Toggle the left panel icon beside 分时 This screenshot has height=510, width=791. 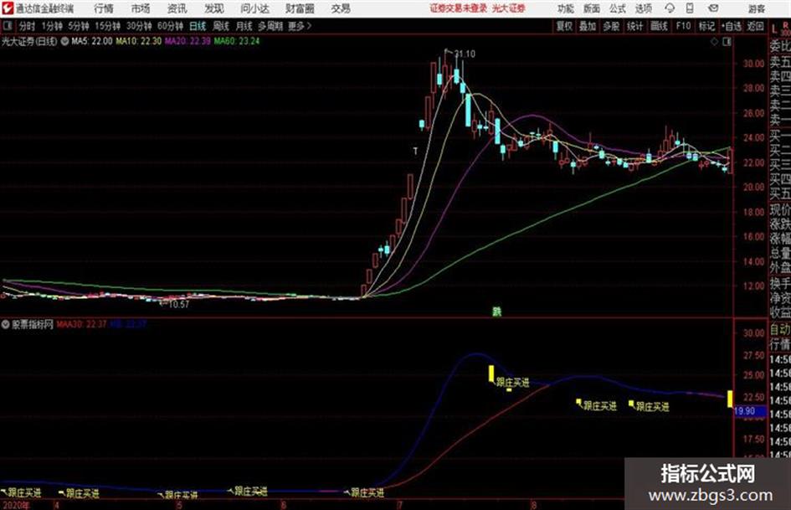tap(8, 26)
